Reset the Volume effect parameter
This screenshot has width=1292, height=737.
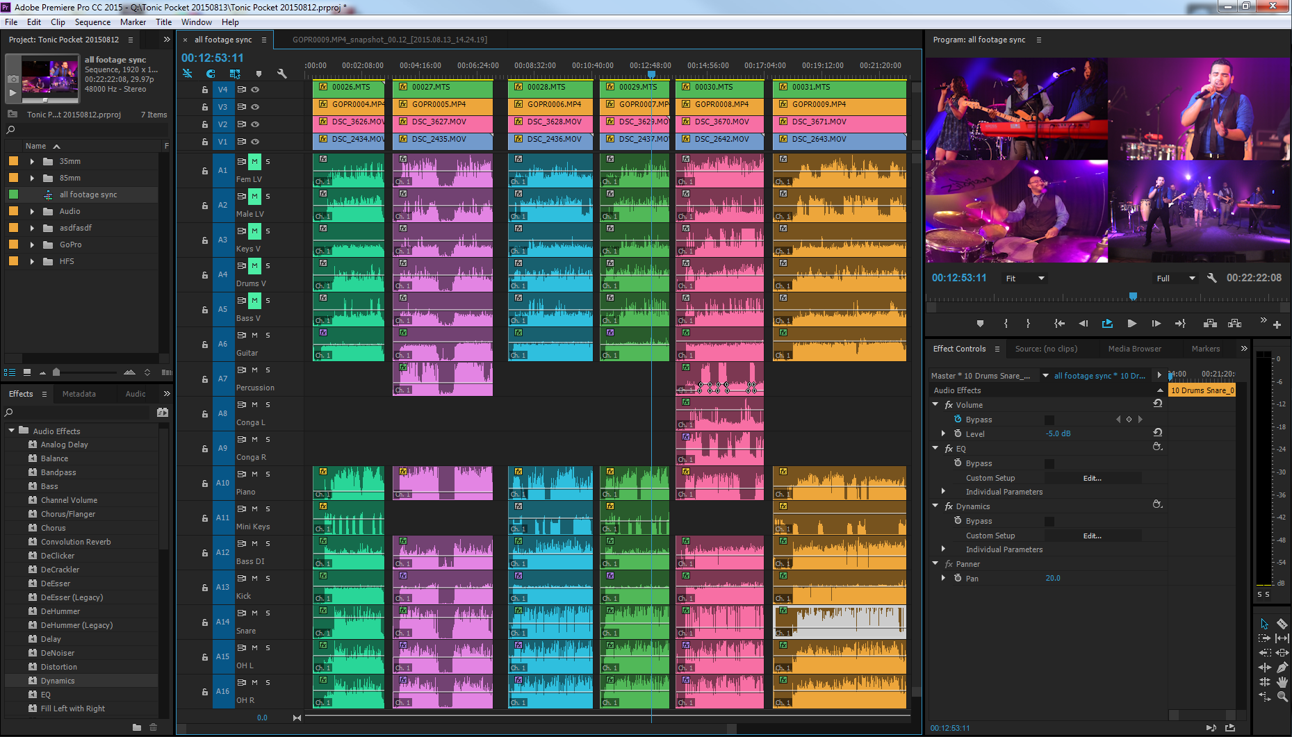point(1157,404)
